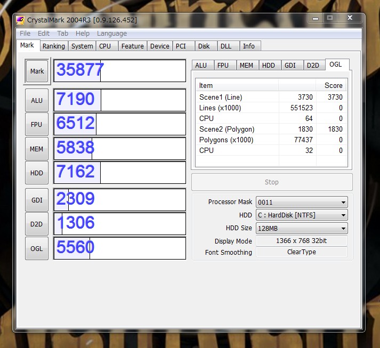
Task: Select the CPU row with value 32
Action: tap(271, 150)
